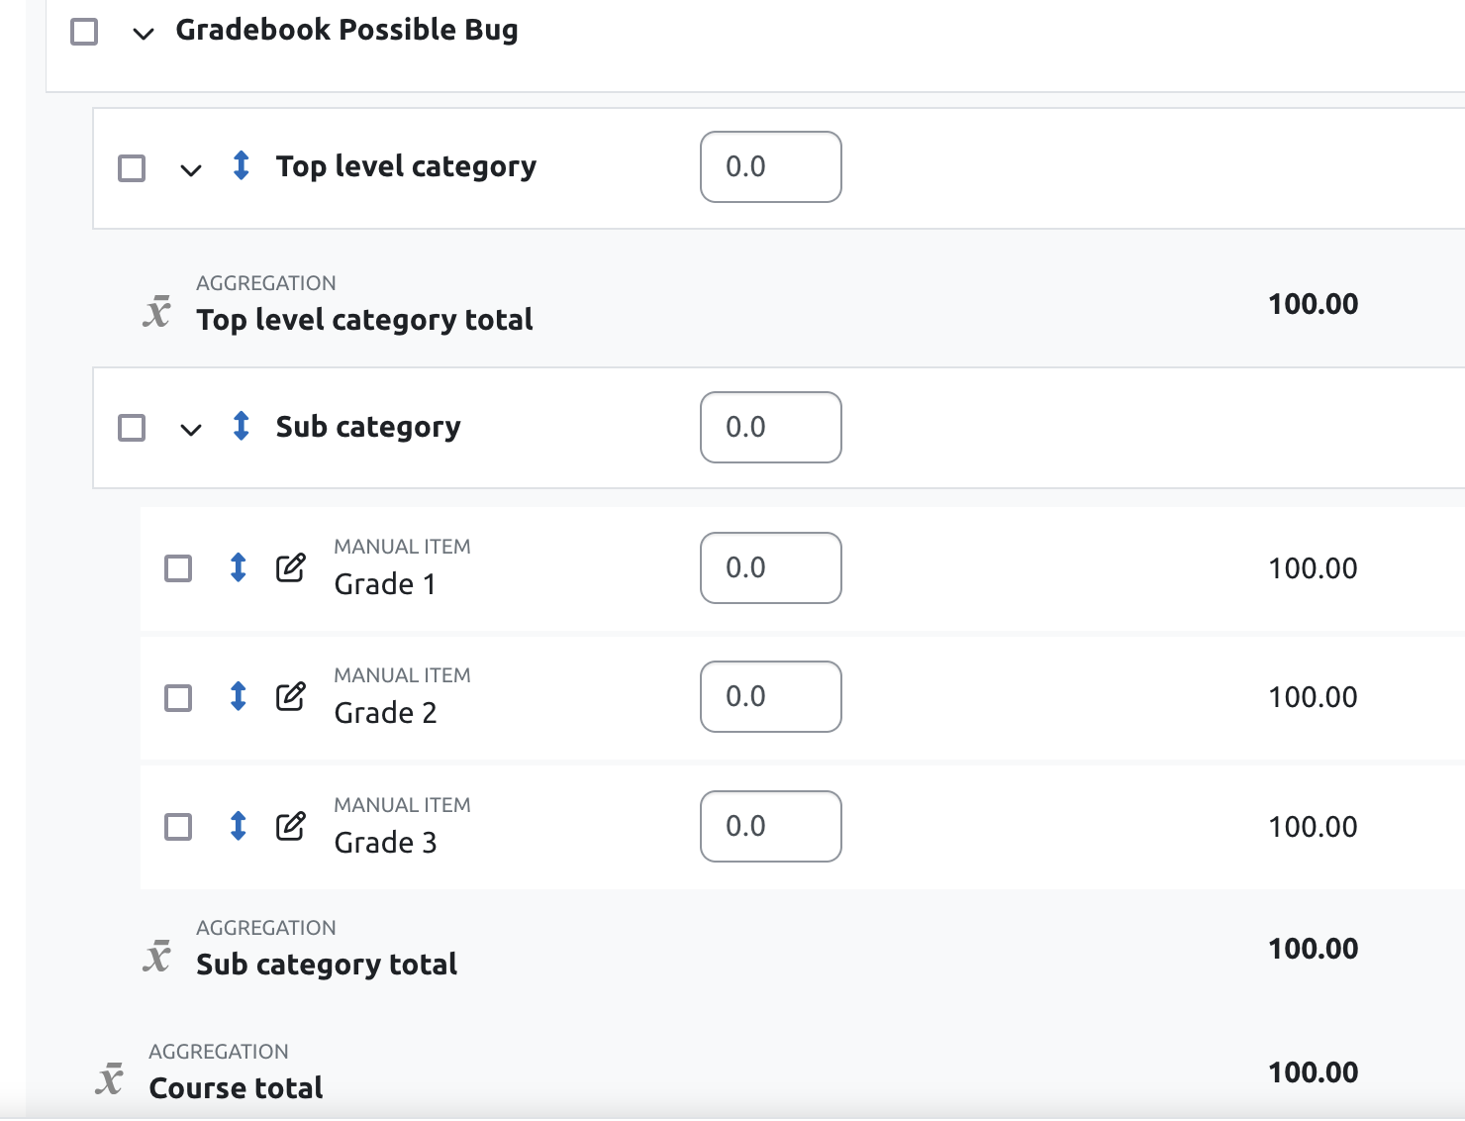Click the Grade 1 weight input field
This screenshot has height=1121, width=1465.
pos(771,567)
